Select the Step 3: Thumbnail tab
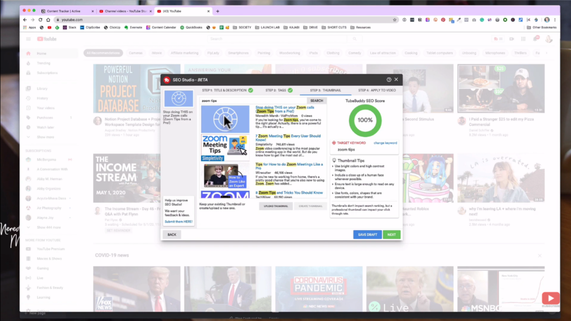Image resolution: width=571 pixels, height=321 pixels. (326, 90)
